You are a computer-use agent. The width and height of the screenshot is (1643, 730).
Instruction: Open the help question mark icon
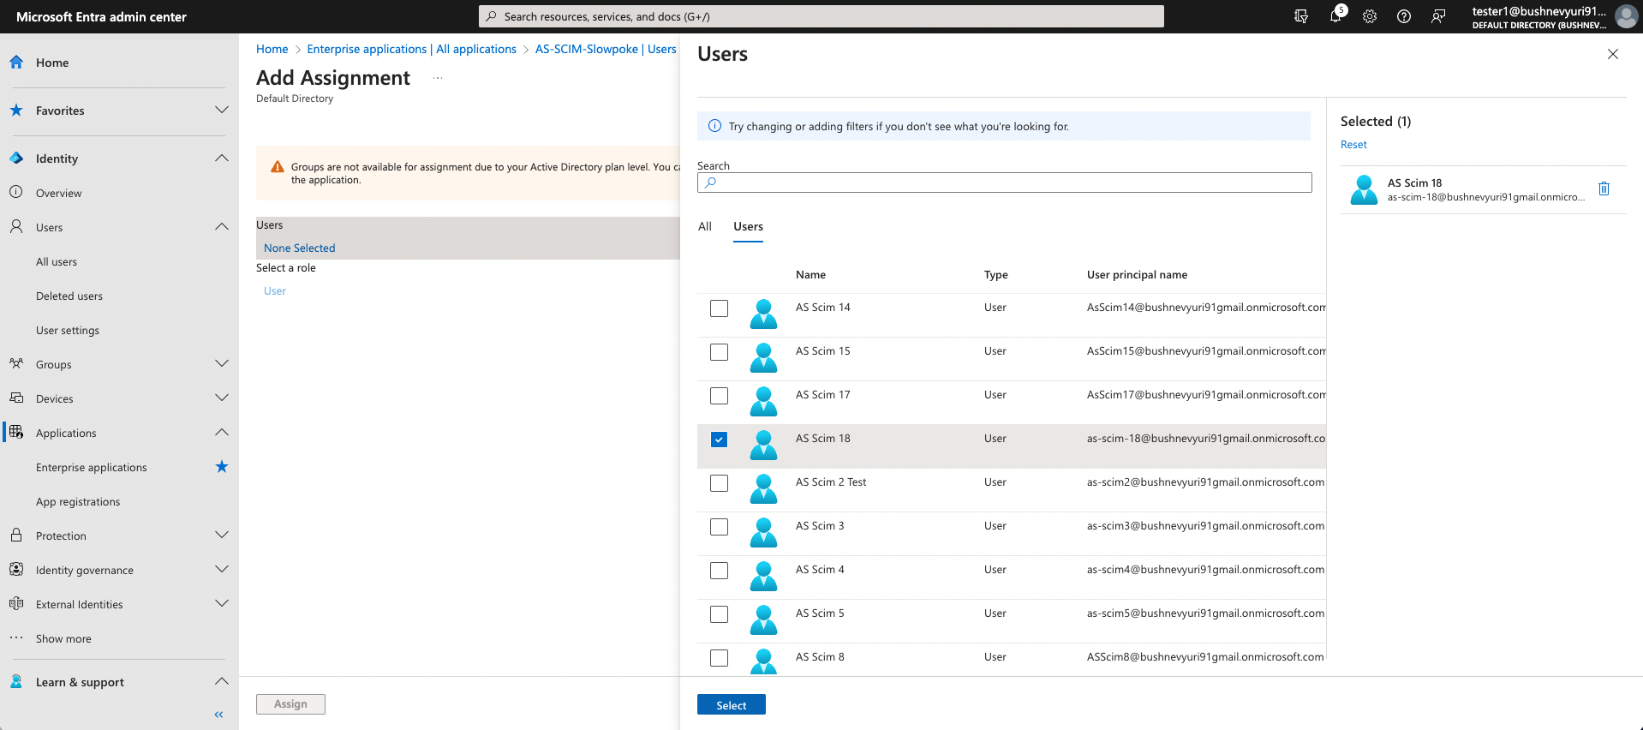pyautogui.click(x=1404, y=16)
